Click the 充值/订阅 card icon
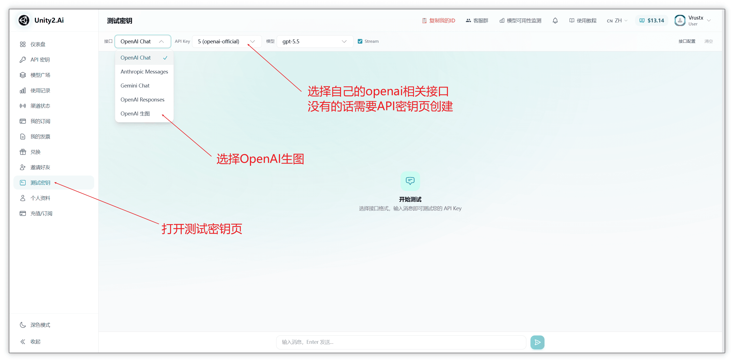 click(x=23, y=214)
